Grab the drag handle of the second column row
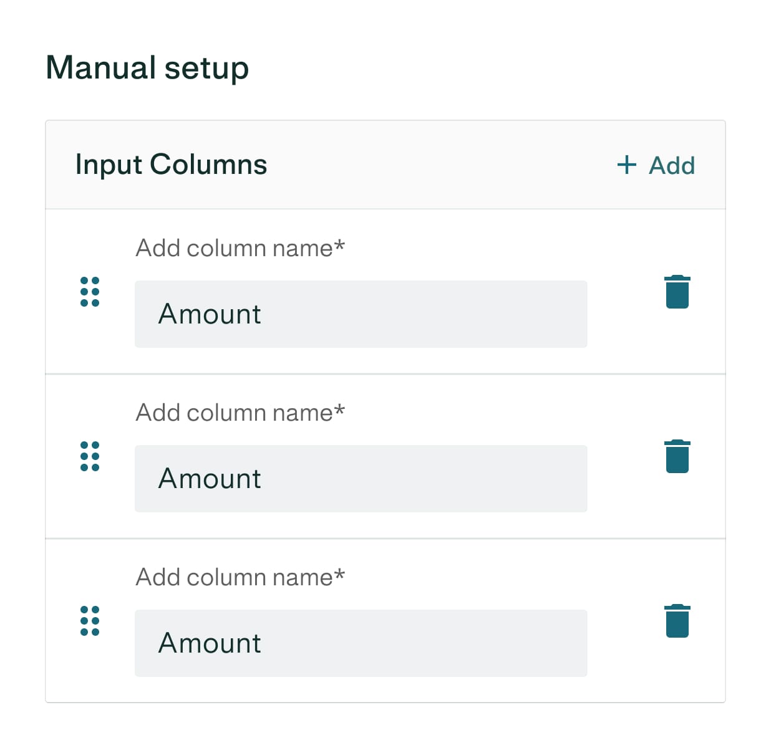 (x=90, y=456)
